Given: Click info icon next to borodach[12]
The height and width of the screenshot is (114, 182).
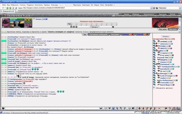Looking at the screenshot, I should [x=173, y=69].
